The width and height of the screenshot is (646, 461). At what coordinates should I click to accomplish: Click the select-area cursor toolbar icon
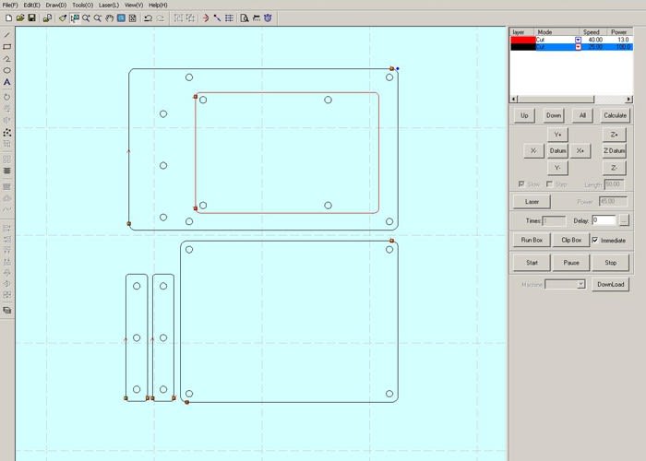coord(75,18)
